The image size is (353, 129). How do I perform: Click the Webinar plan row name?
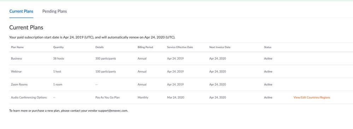coord(16,72)
